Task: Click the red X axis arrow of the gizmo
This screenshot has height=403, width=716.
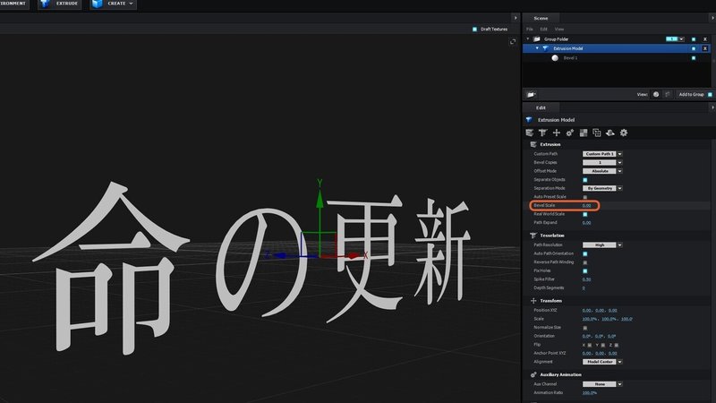Action: [353, 256]
